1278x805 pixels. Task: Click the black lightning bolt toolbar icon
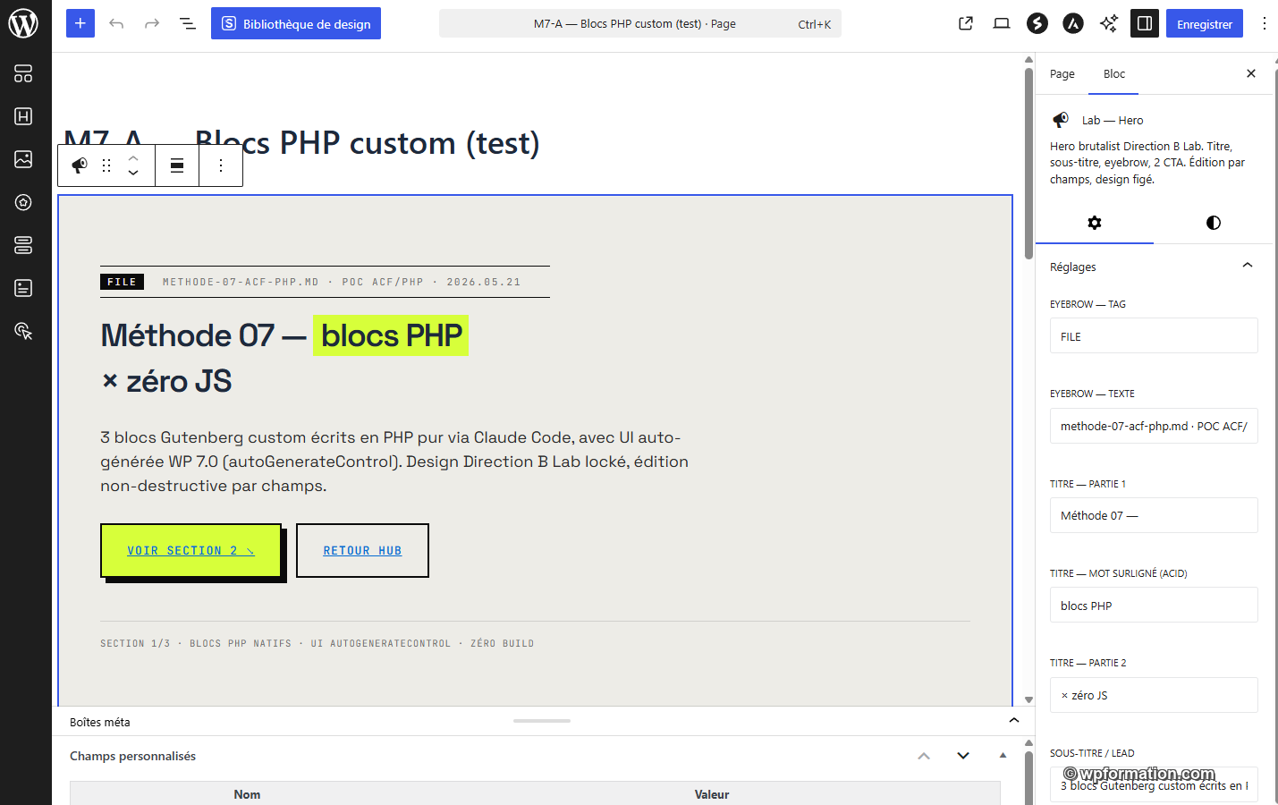coord(1037,23)
